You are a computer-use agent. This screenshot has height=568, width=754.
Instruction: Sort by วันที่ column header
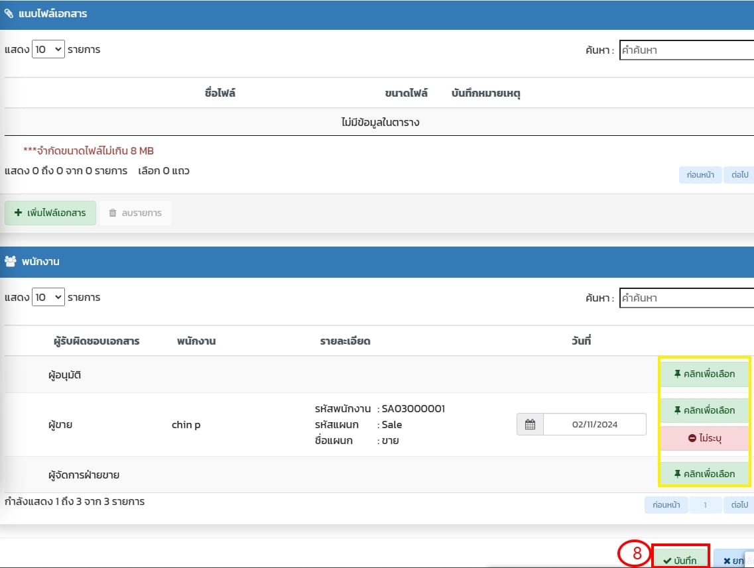(581, 341)
